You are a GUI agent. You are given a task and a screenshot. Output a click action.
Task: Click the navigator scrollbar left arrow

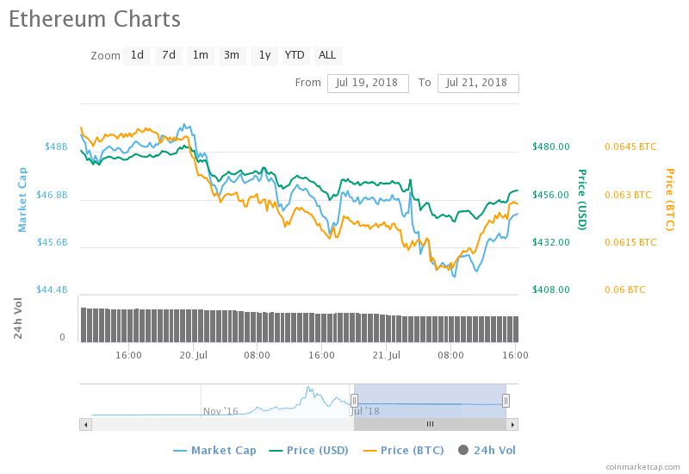85,424
